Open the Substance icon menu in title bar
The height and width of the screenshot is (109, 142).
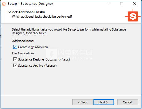click(4, 4)
